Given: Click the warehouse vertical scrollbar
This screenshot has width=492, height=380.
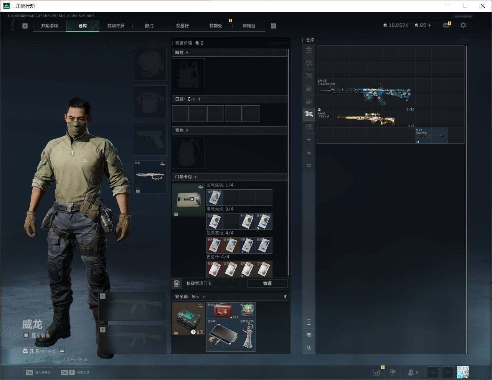Looking at the screenshot, I should coord(466,199).
